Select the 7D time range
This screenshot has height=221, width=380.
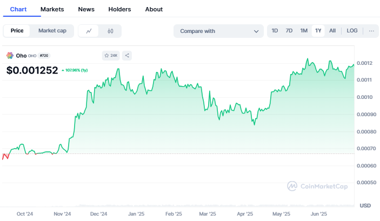pos(289,31)
